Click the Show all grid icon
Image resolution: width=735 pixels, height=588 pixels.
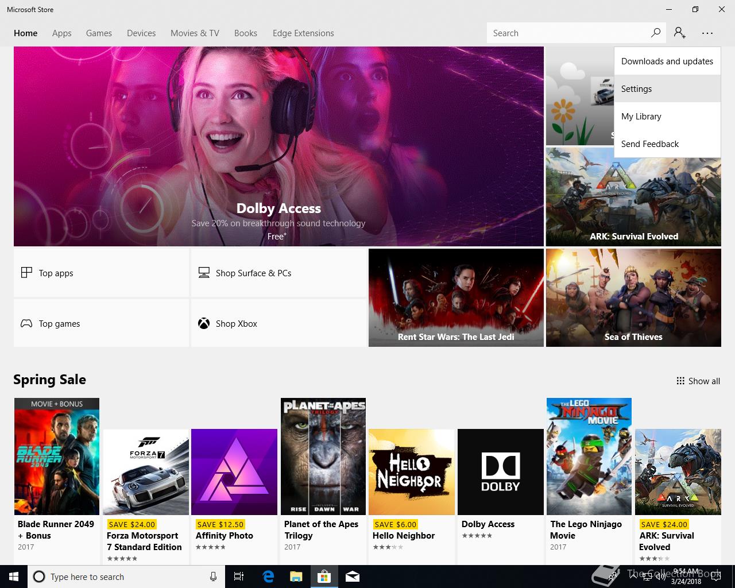click(680, 381)
